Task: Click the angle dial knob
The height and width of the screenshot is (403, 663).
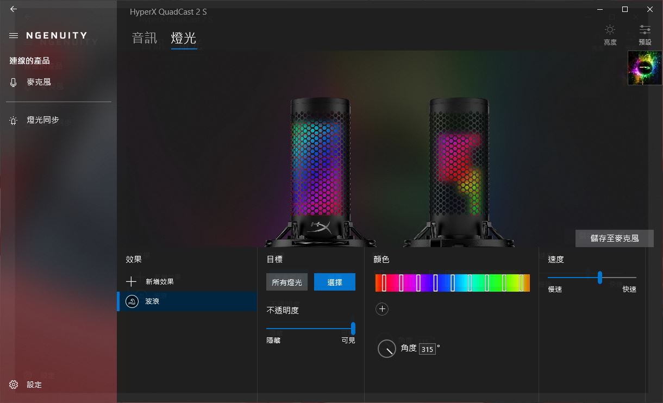Action: [386, 349]
